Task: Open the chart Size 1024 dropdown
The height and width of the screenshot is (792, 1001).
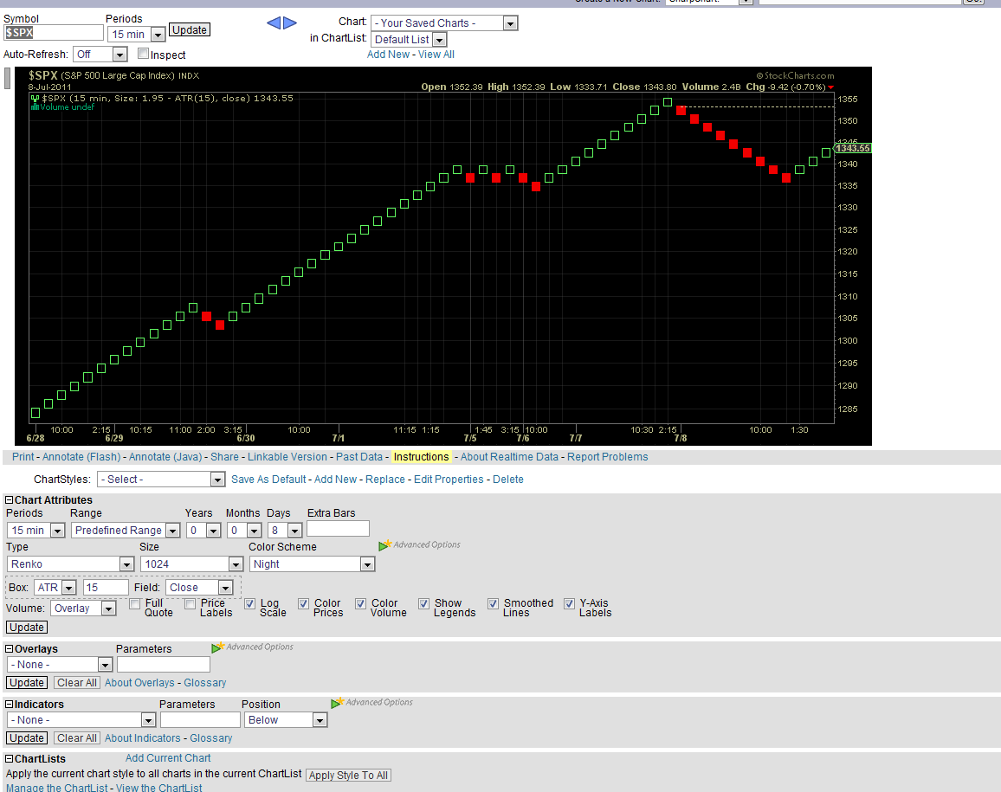Action: tap(192, 564)
